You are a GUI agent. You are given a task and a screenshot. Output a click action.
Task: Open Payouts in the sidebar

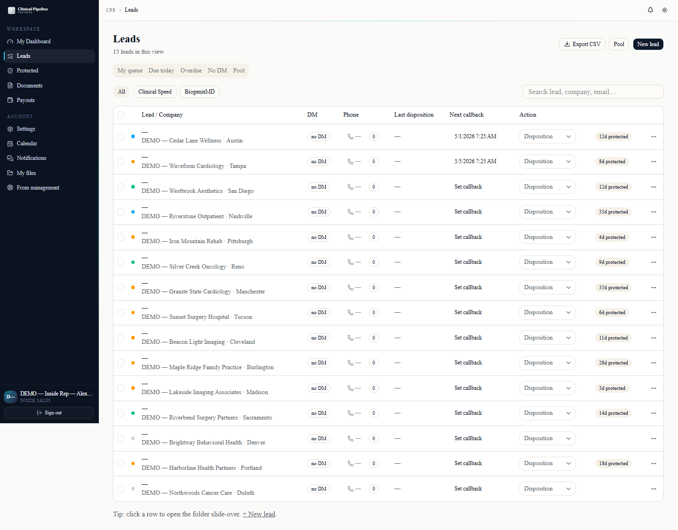pyautogui.click(x=49, y=100)
